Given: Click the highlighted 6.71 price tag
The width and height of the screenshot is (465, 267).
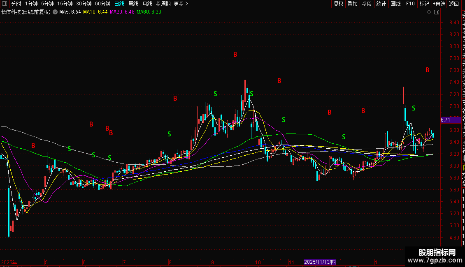Looking at the screenshot, I should pos(451,120).
